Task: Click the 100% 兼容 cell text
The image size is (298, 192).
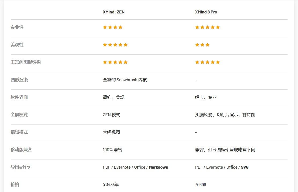Action: (x=112, y=150)
